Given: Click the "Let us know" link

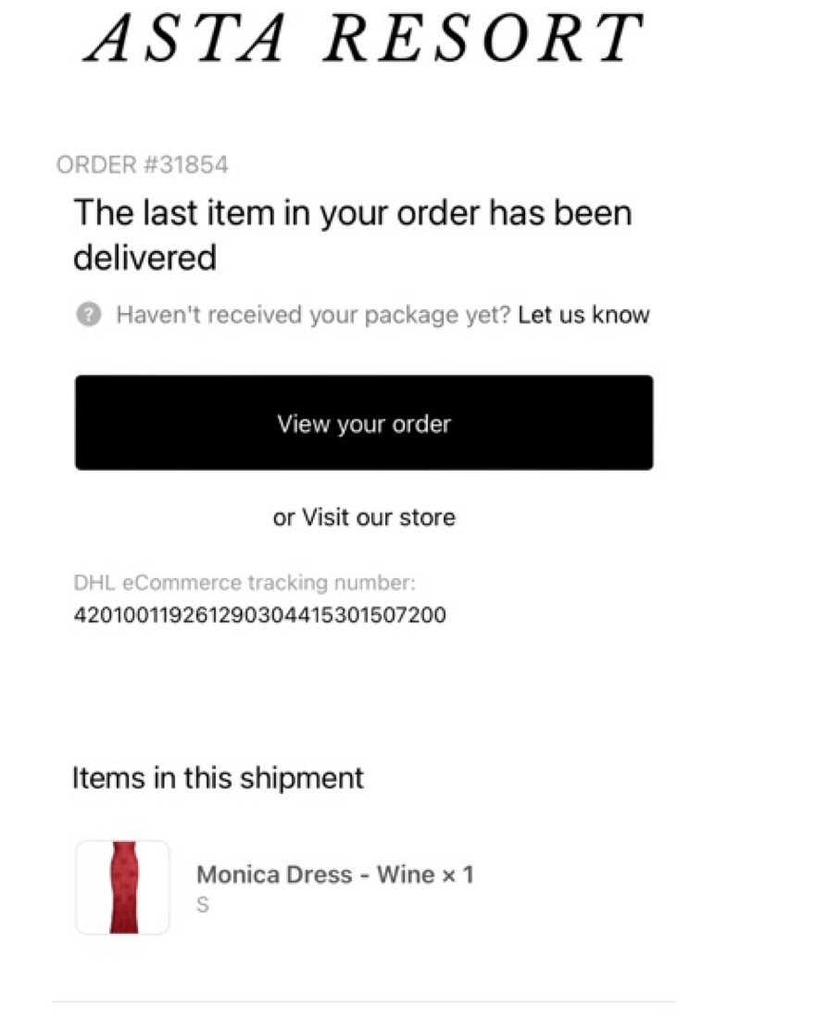Looking at the screenshot, I should point(583,315).
